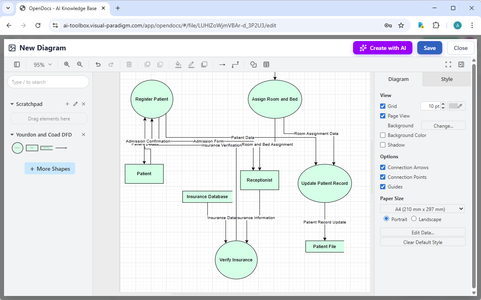Collapse the Scratchpad section

click(x=12, y=104)
